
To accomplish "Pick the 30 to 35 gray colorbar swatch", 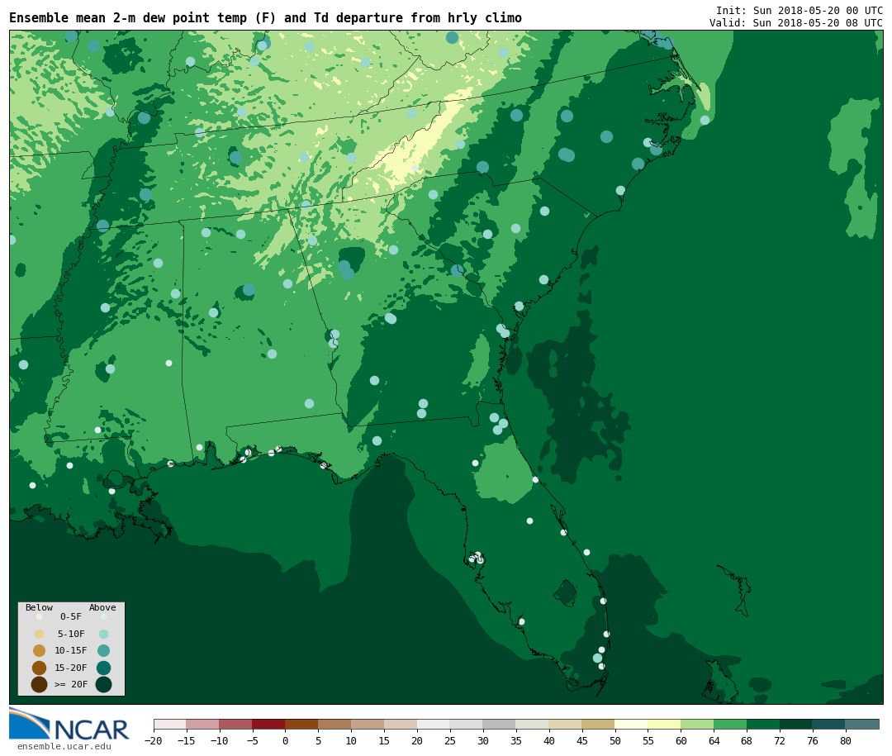I will coord(500,724).
